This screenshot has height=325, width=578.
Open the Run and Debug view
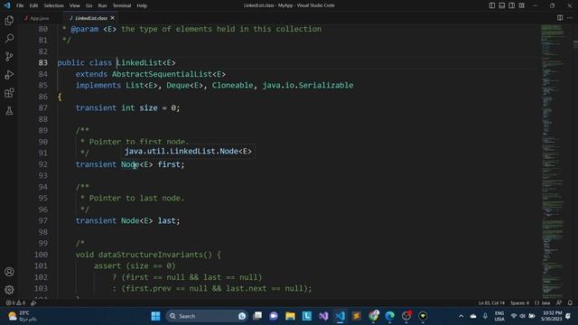click(x=9, y=74)
